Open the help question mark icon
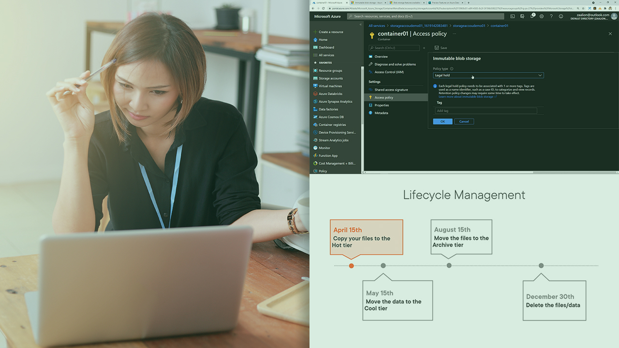 [551, 16]
